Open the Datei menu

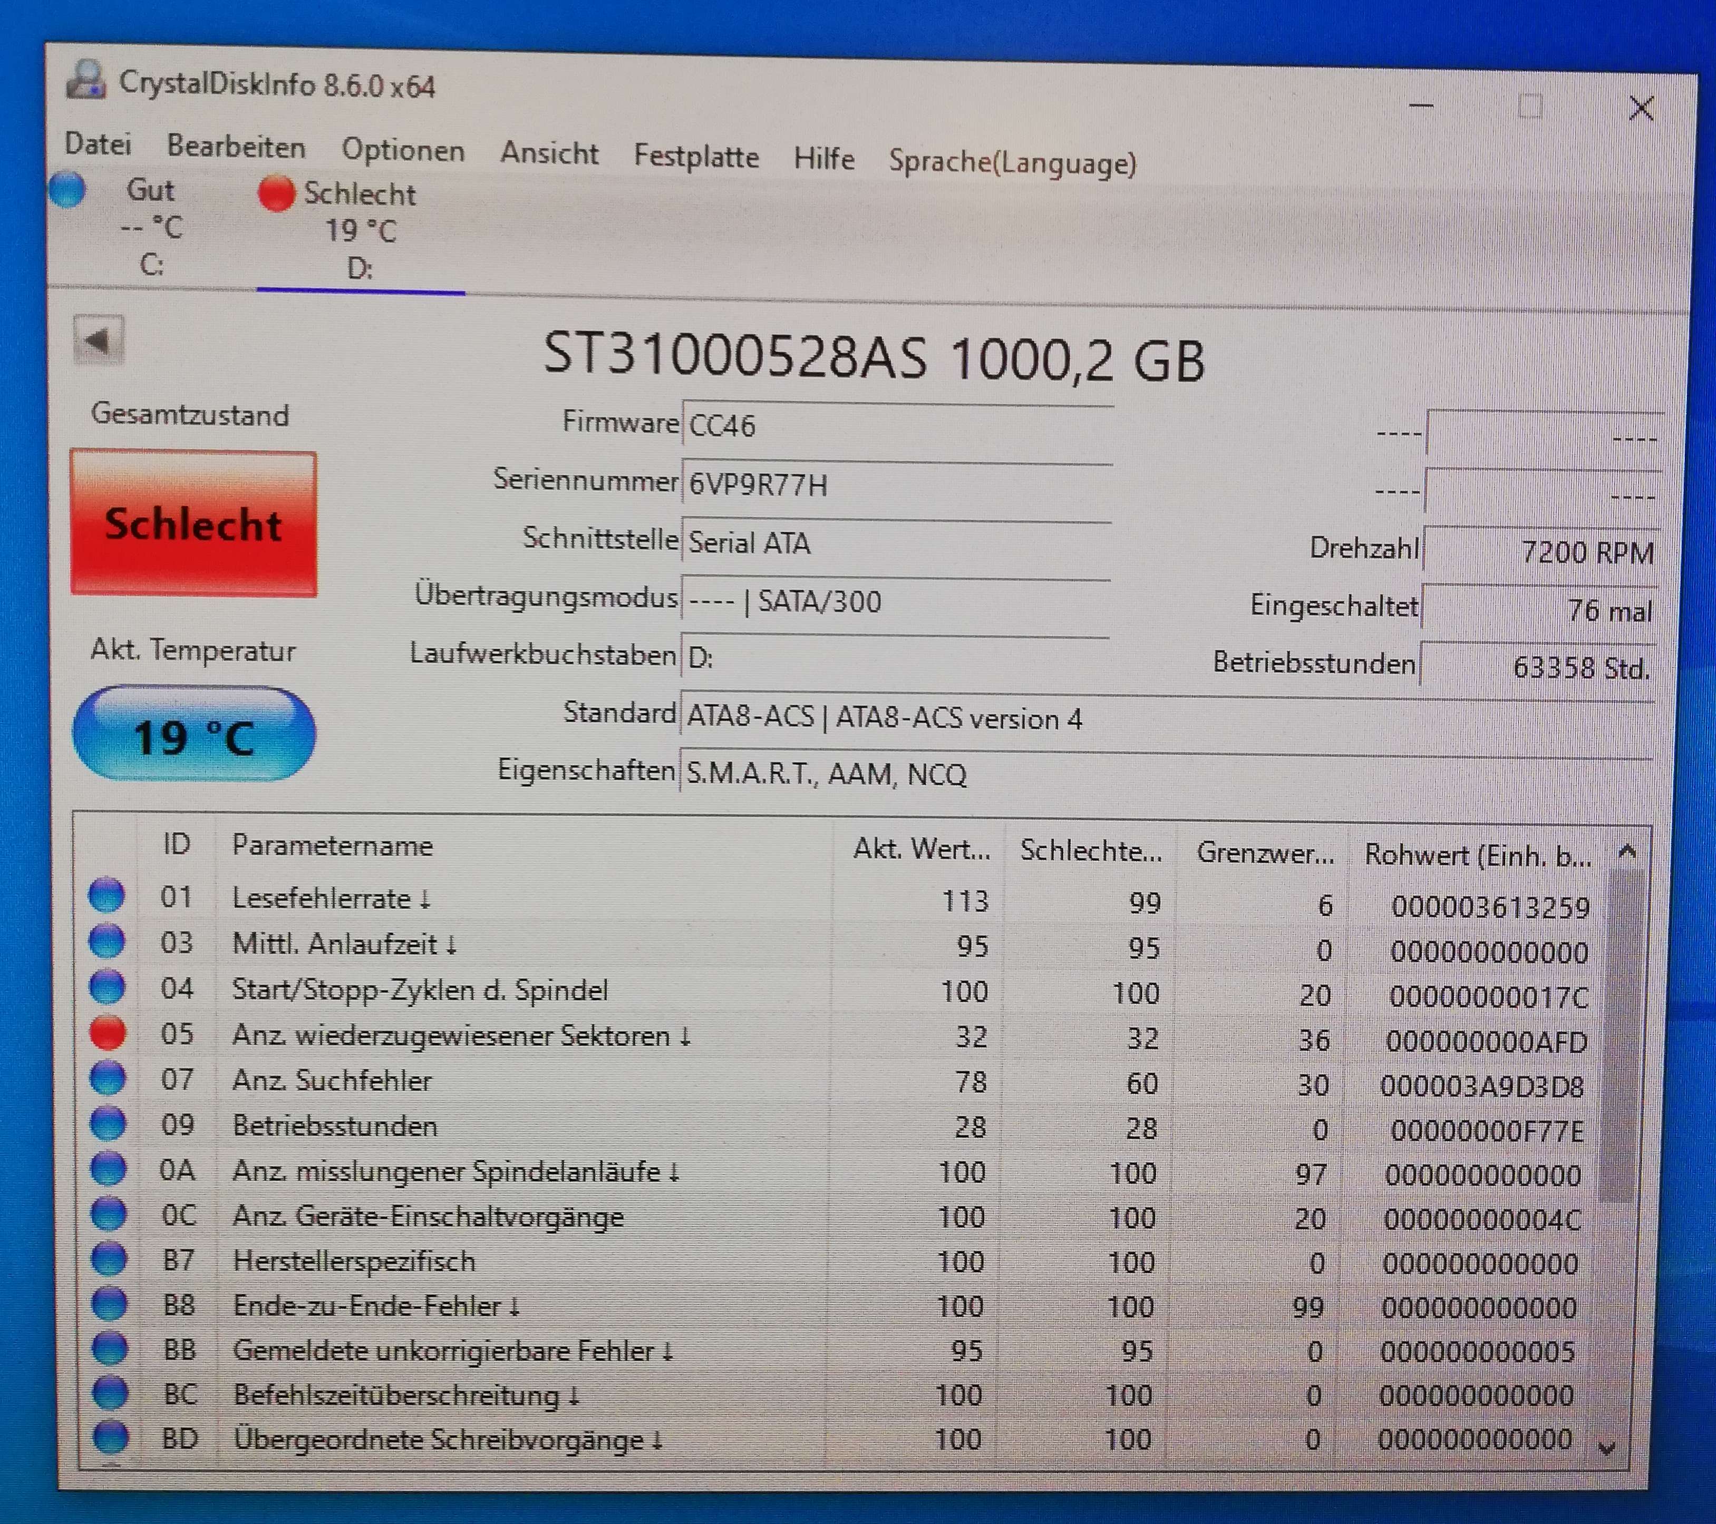coord(98,144)
